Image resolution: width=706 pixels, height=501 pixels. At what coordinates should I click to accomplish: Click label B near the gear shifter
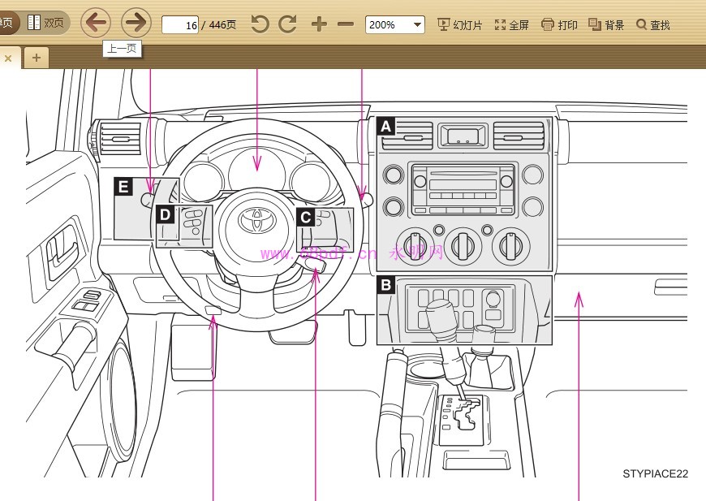point(386,285)
